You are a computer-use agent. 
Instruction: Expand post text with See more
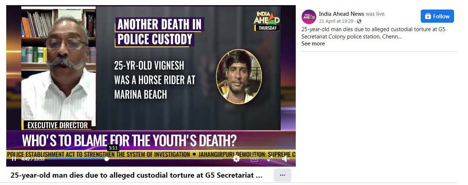(313, 44)
